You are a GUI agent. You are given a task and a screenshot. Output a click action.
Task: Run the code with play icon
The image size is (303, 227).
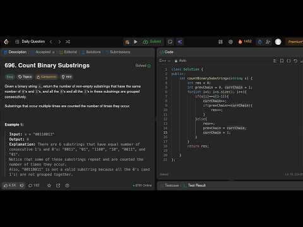tap(136, 42)
